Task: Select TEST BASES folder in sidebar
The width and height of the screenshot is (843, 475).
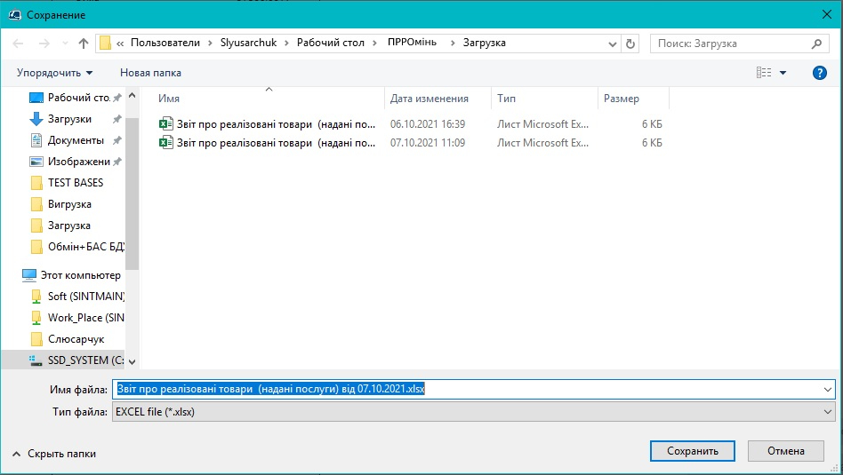Action: click(76, 183)
